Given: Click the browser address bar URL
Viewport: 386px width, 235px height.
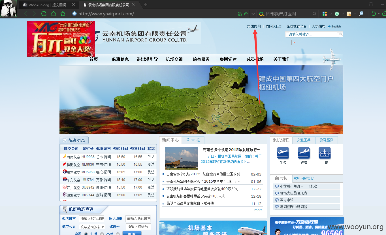Looking at the screenshot, I should [x=106, y=14].
